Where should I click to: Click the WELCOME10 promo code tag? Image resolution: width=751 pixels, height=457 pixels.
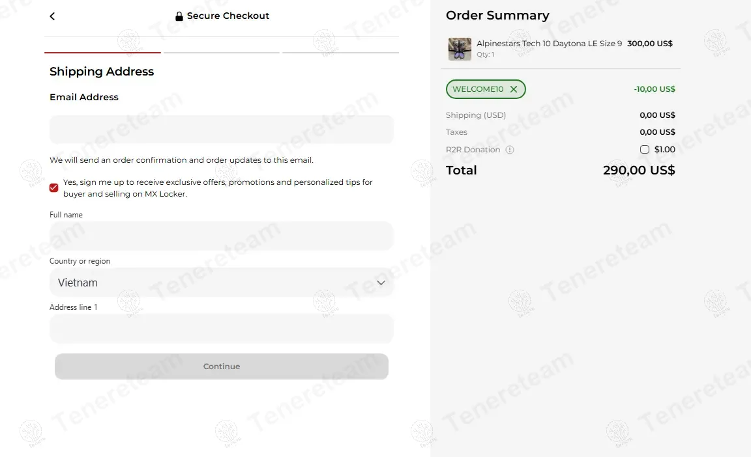478,89
